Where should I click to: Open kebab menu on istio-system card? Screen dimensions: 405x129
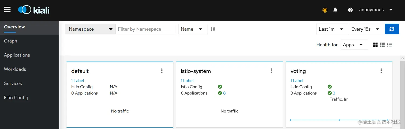click(x=271, y=71)
